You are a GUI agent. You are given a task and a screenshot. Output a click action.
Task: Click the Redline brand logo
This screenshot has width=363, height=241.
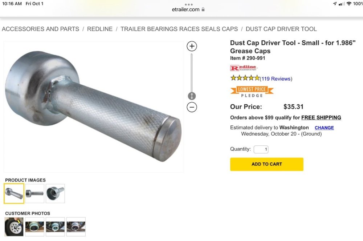tap(244, 68)
